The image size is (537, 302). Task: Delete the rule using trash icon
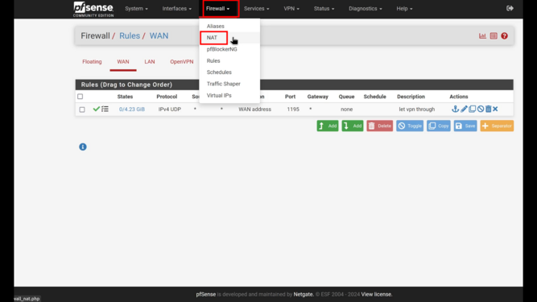(x=489, y=109)
